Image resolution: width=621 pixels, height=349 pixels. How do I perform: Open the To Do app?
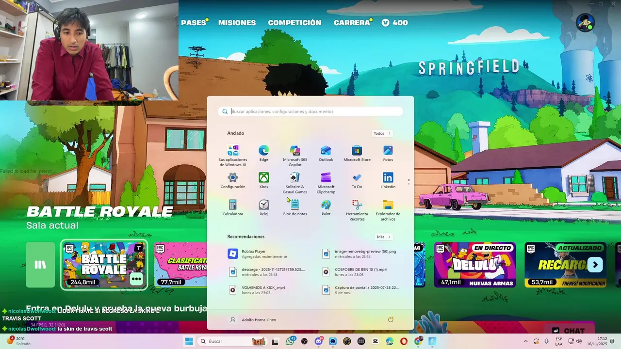(x=357, y=180)
